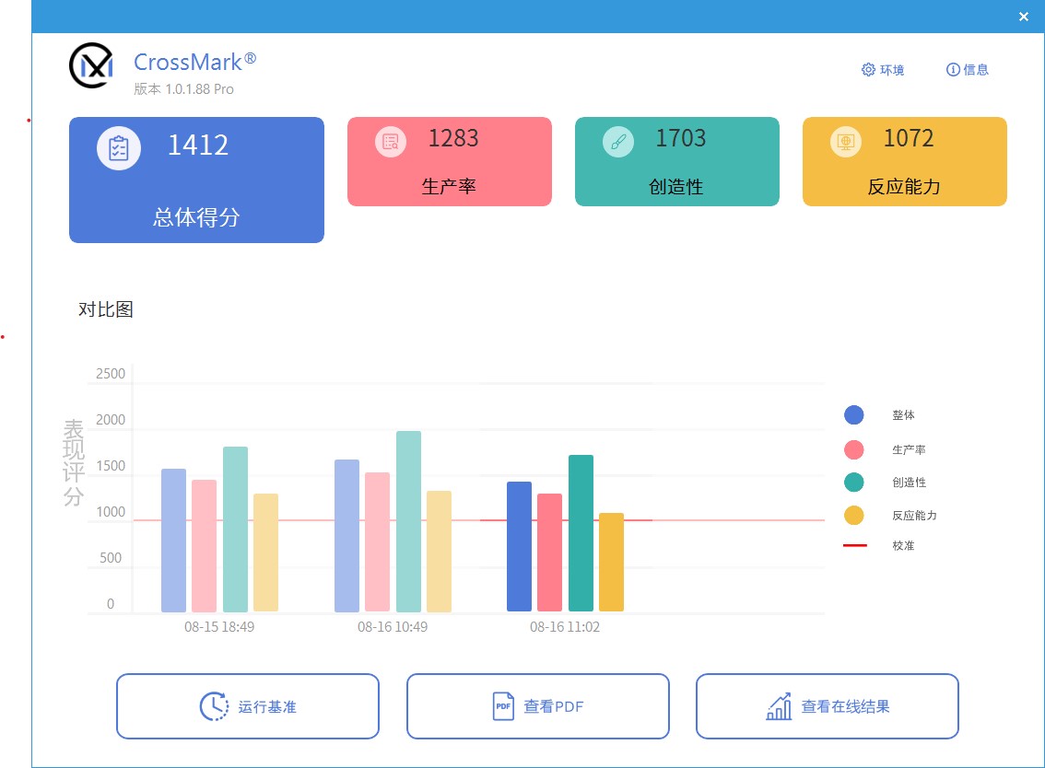The height and width of the screenshot is (768, 1045).
Task: Toggle the yellow 反应能力 legend swatch
Action: click(853, 516)
